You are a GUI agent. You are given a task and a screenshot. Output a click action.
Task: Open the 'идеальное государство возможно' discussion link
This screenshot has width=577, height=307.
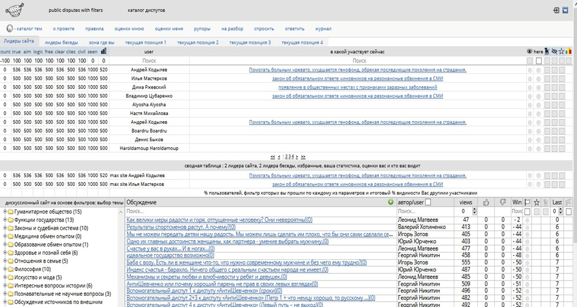168,256
